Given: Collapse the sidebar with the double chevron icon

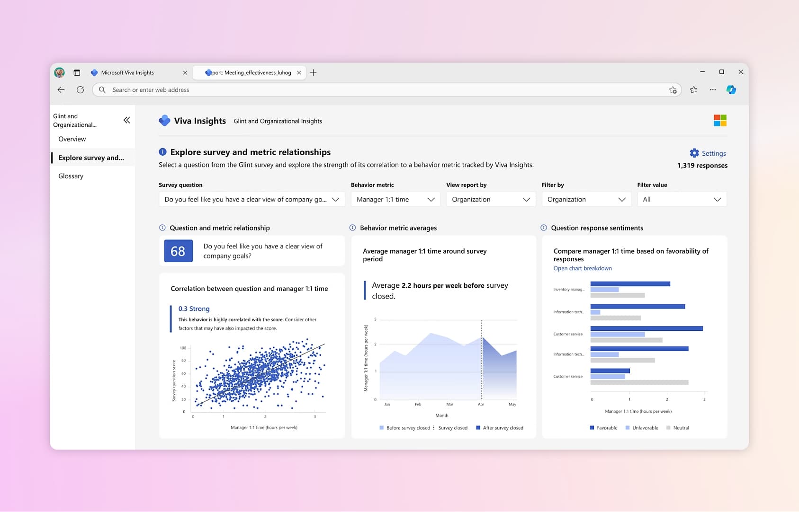Looking at the screenshot, I should point(126,120).
